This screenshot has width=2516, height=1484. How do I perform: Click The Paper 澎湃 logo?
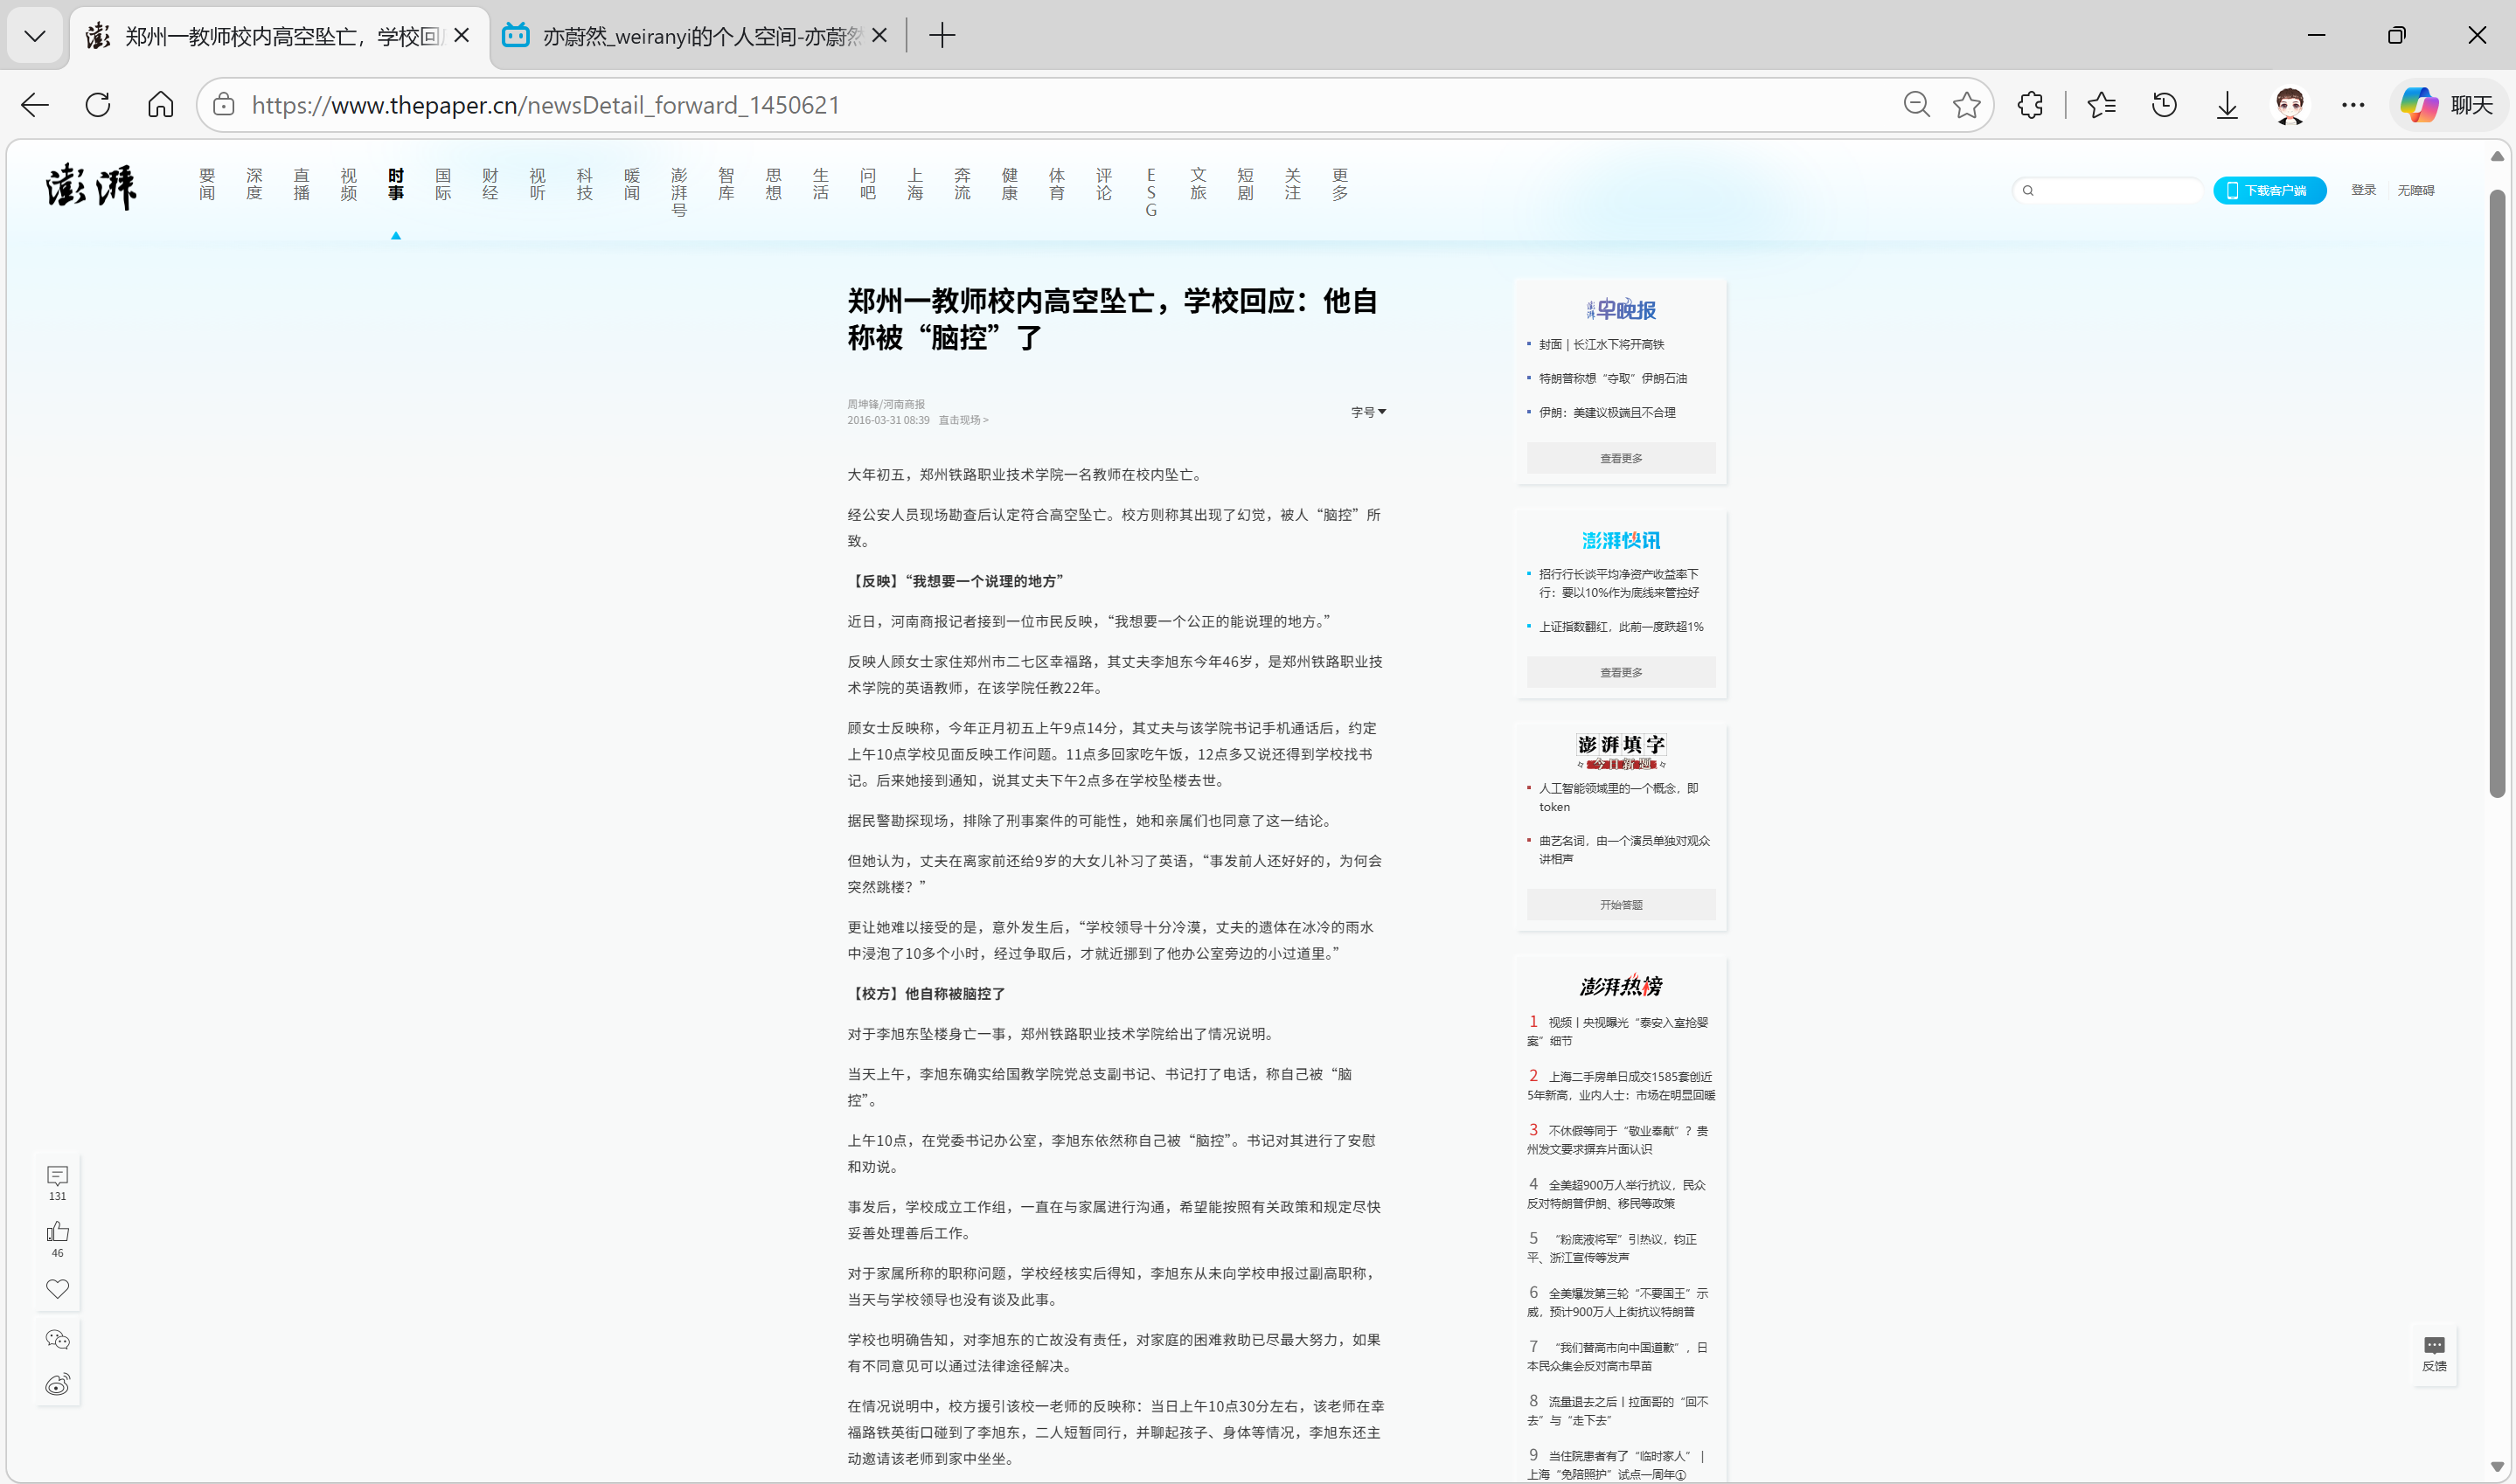pyautogui.click(x=91, y=186)
